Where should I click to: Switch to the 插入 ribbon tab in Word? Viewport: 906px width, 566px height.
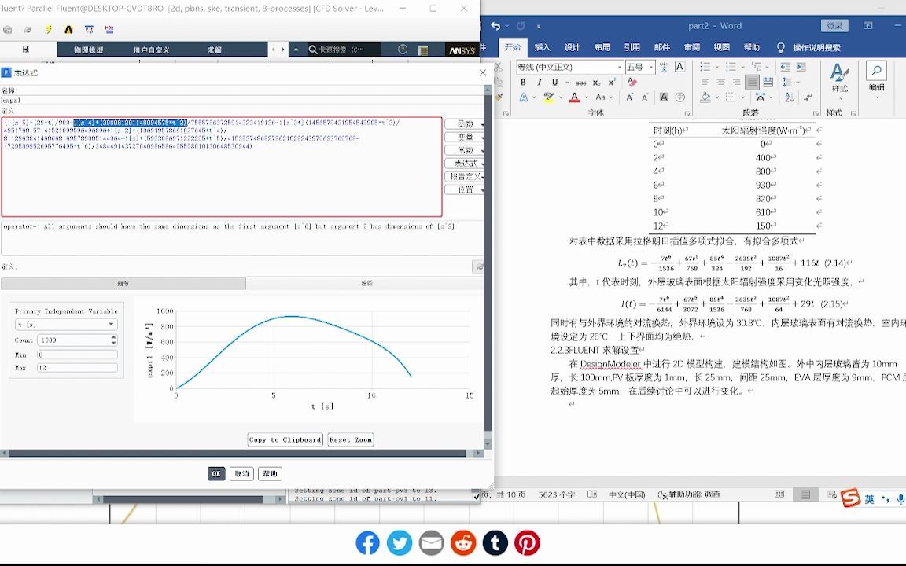pos(541,46)
